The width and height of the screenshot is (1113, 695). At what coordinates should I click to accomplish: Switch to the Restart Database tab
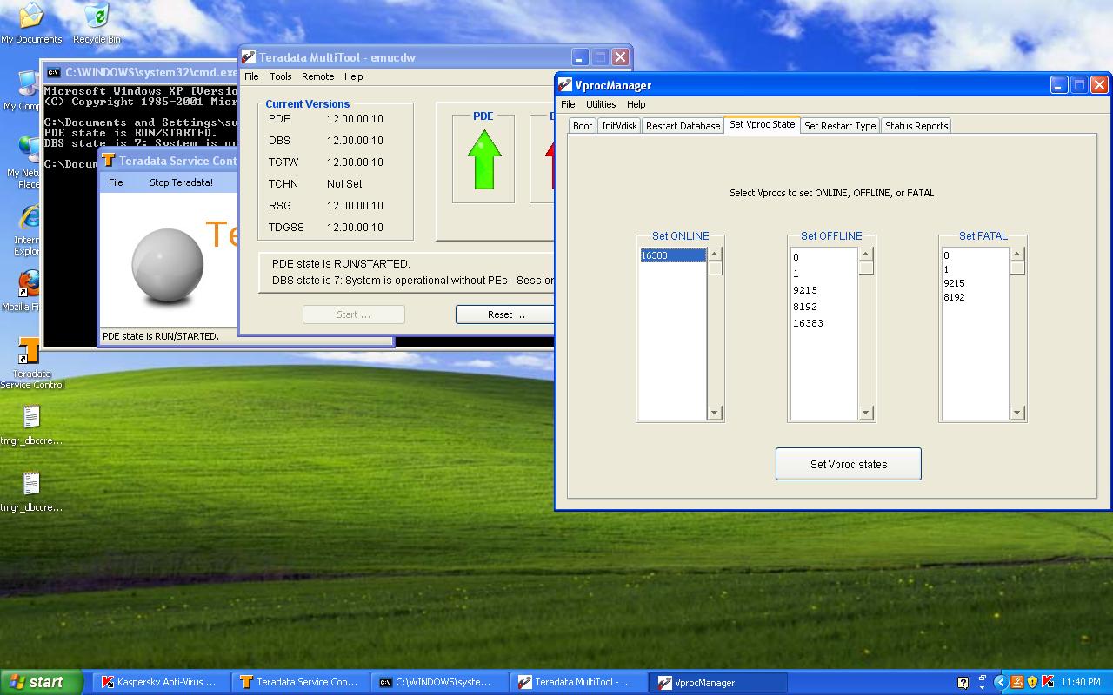pyautogui.click(x=683, y=126)
